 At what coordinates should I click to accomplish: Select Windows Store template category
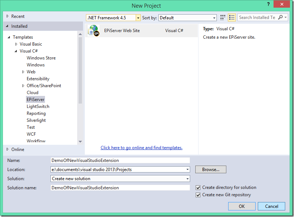pyautogui.click(x=41, y=58)
